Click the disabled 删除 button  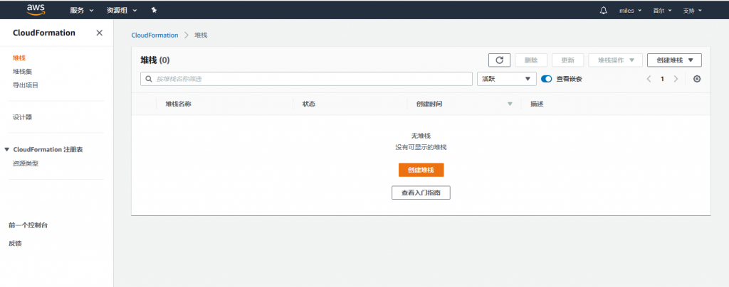531,60
